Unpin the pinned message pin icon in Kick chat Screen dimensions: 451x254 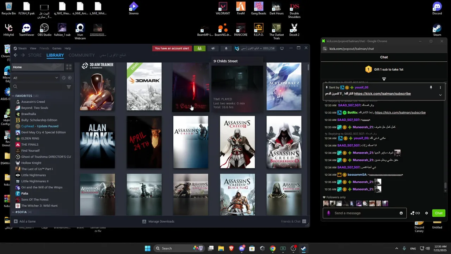click(431, 87)
